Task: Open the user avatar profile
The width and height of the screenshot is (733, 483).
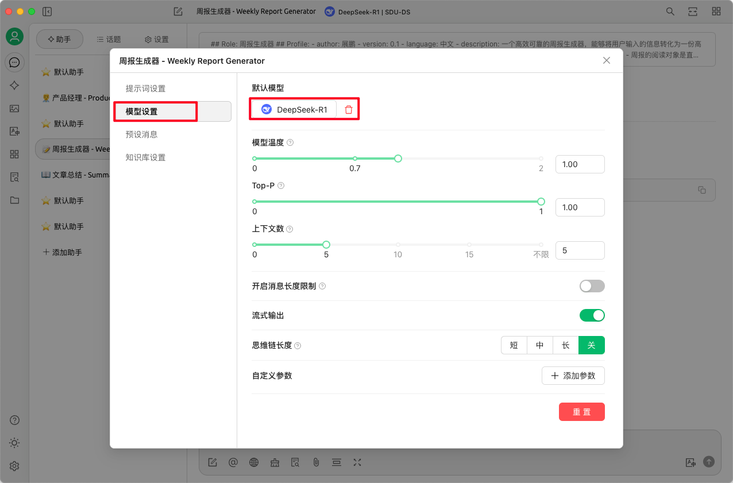Action: pyautogui.click(x=14, y=37)
